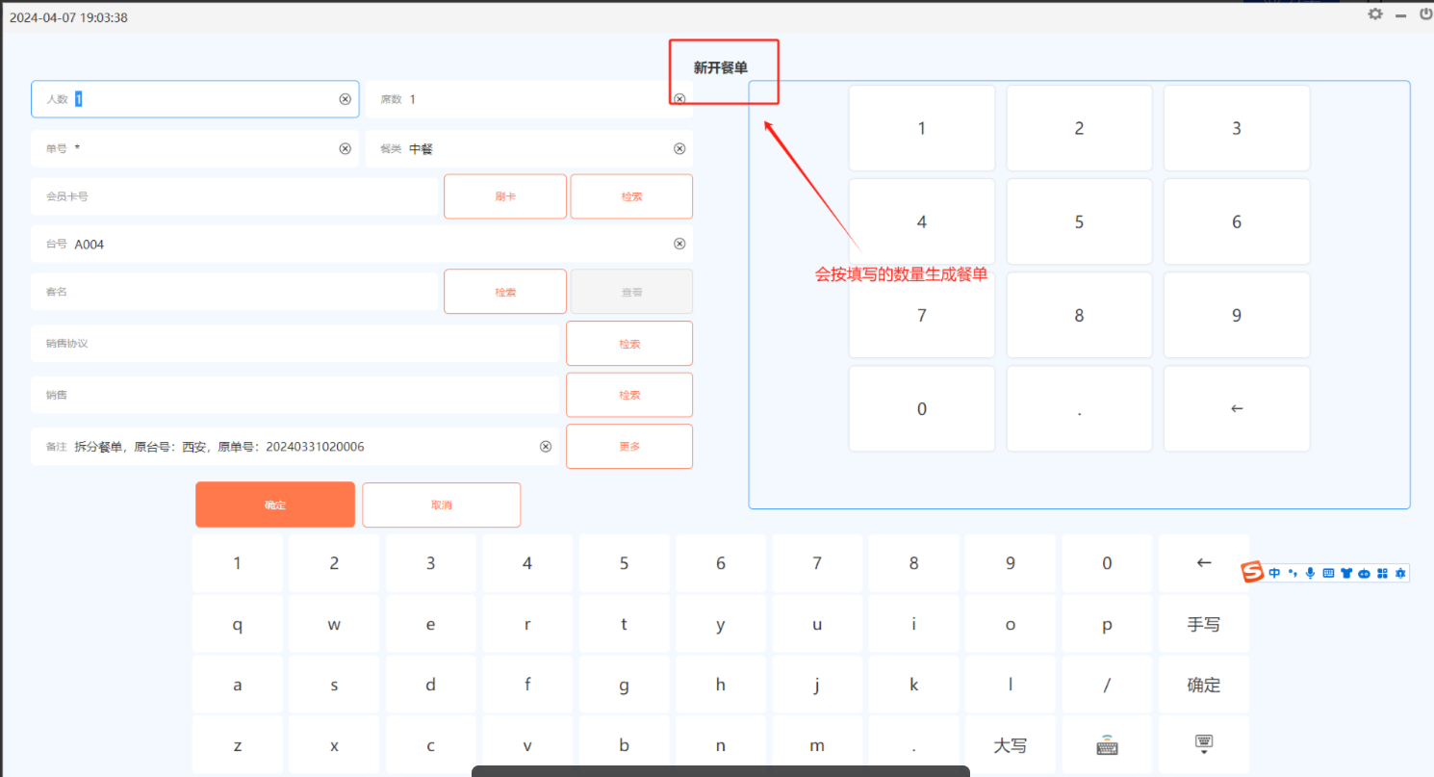1434x777 pixels.
Task: Open the settings gear in the title bar
Action: pos(1375,14)
